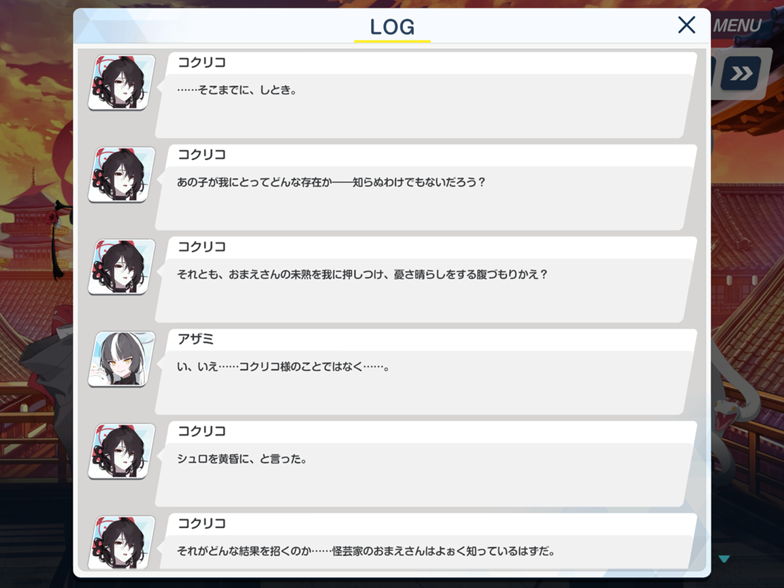Select the entry 'それがどんな結果を招くのか'
Screen dimensions: 784x588
[426, 542]
